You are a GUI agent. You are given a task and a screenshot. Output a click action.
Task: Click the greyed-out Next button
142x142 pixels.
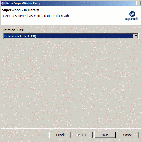(x=82, y=135)
